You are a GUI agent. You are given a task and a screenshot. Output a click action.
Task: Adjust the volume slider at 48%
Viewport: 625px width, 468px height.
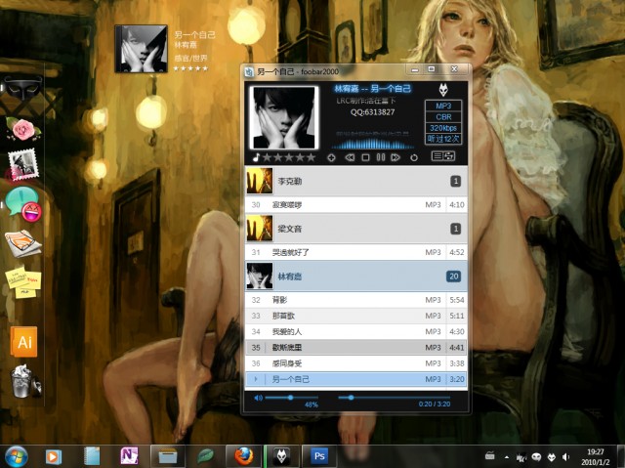click(291, 398)
